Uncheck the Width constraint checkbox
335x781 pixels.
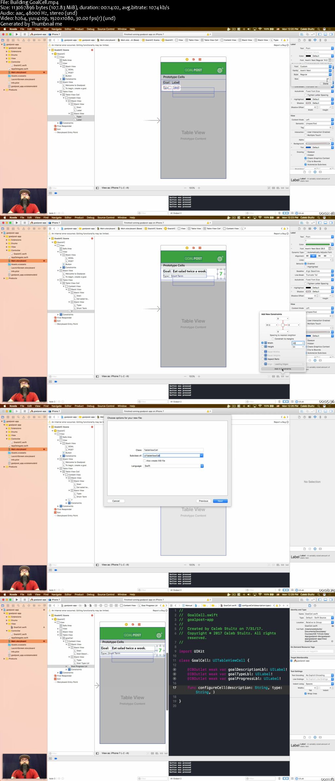coord(262,343)
